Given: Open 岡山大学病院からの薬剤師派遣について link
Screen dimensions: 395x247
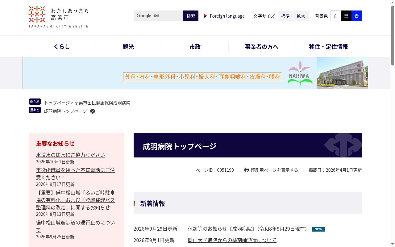Looking at the screenshot, I should [232, 240].
